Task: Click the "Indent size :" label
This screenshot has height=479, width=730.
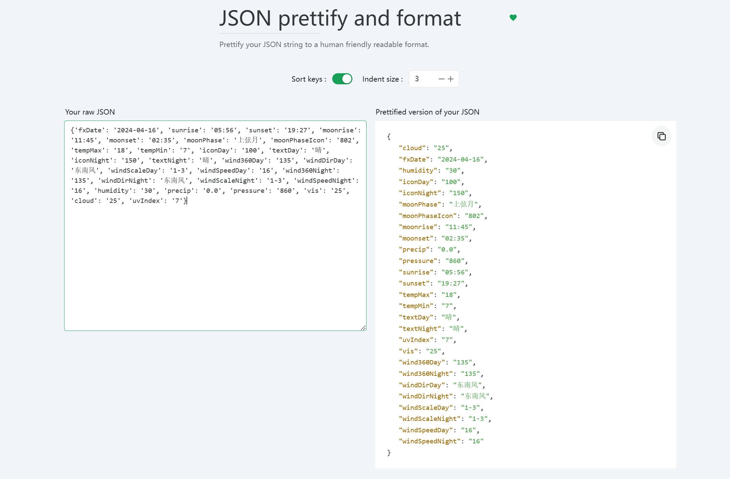Action: tap(382, 79)
